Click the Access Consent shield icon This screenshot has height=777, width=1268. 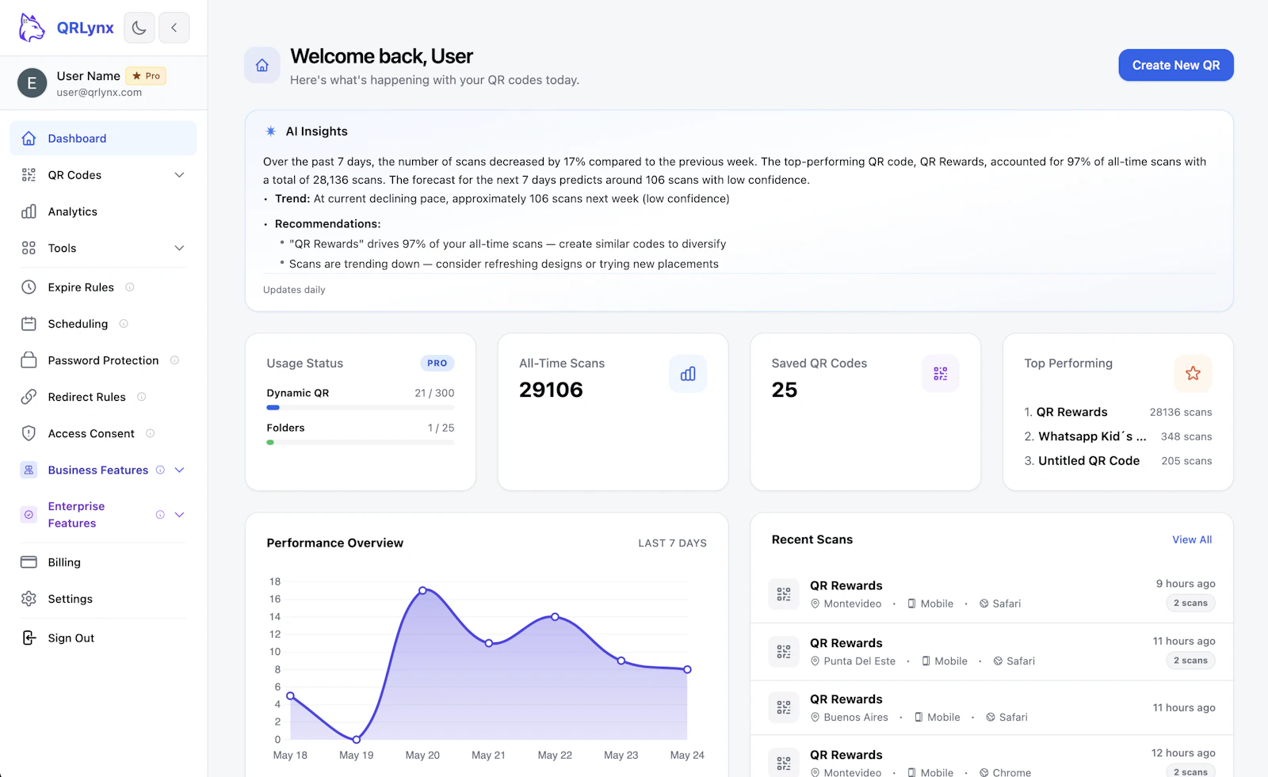(x=29, y=433)
